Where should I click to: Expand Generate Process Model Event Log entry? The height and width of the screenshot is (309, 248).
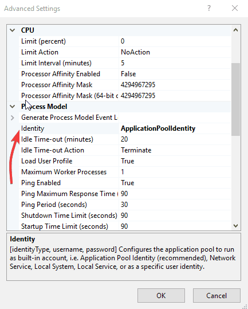tap(13, 118)
